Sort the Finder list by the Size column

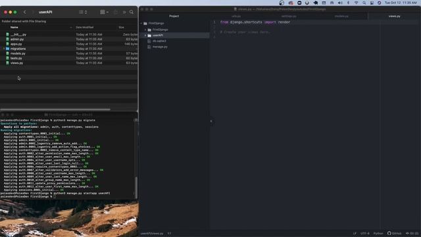pos(121,27)
